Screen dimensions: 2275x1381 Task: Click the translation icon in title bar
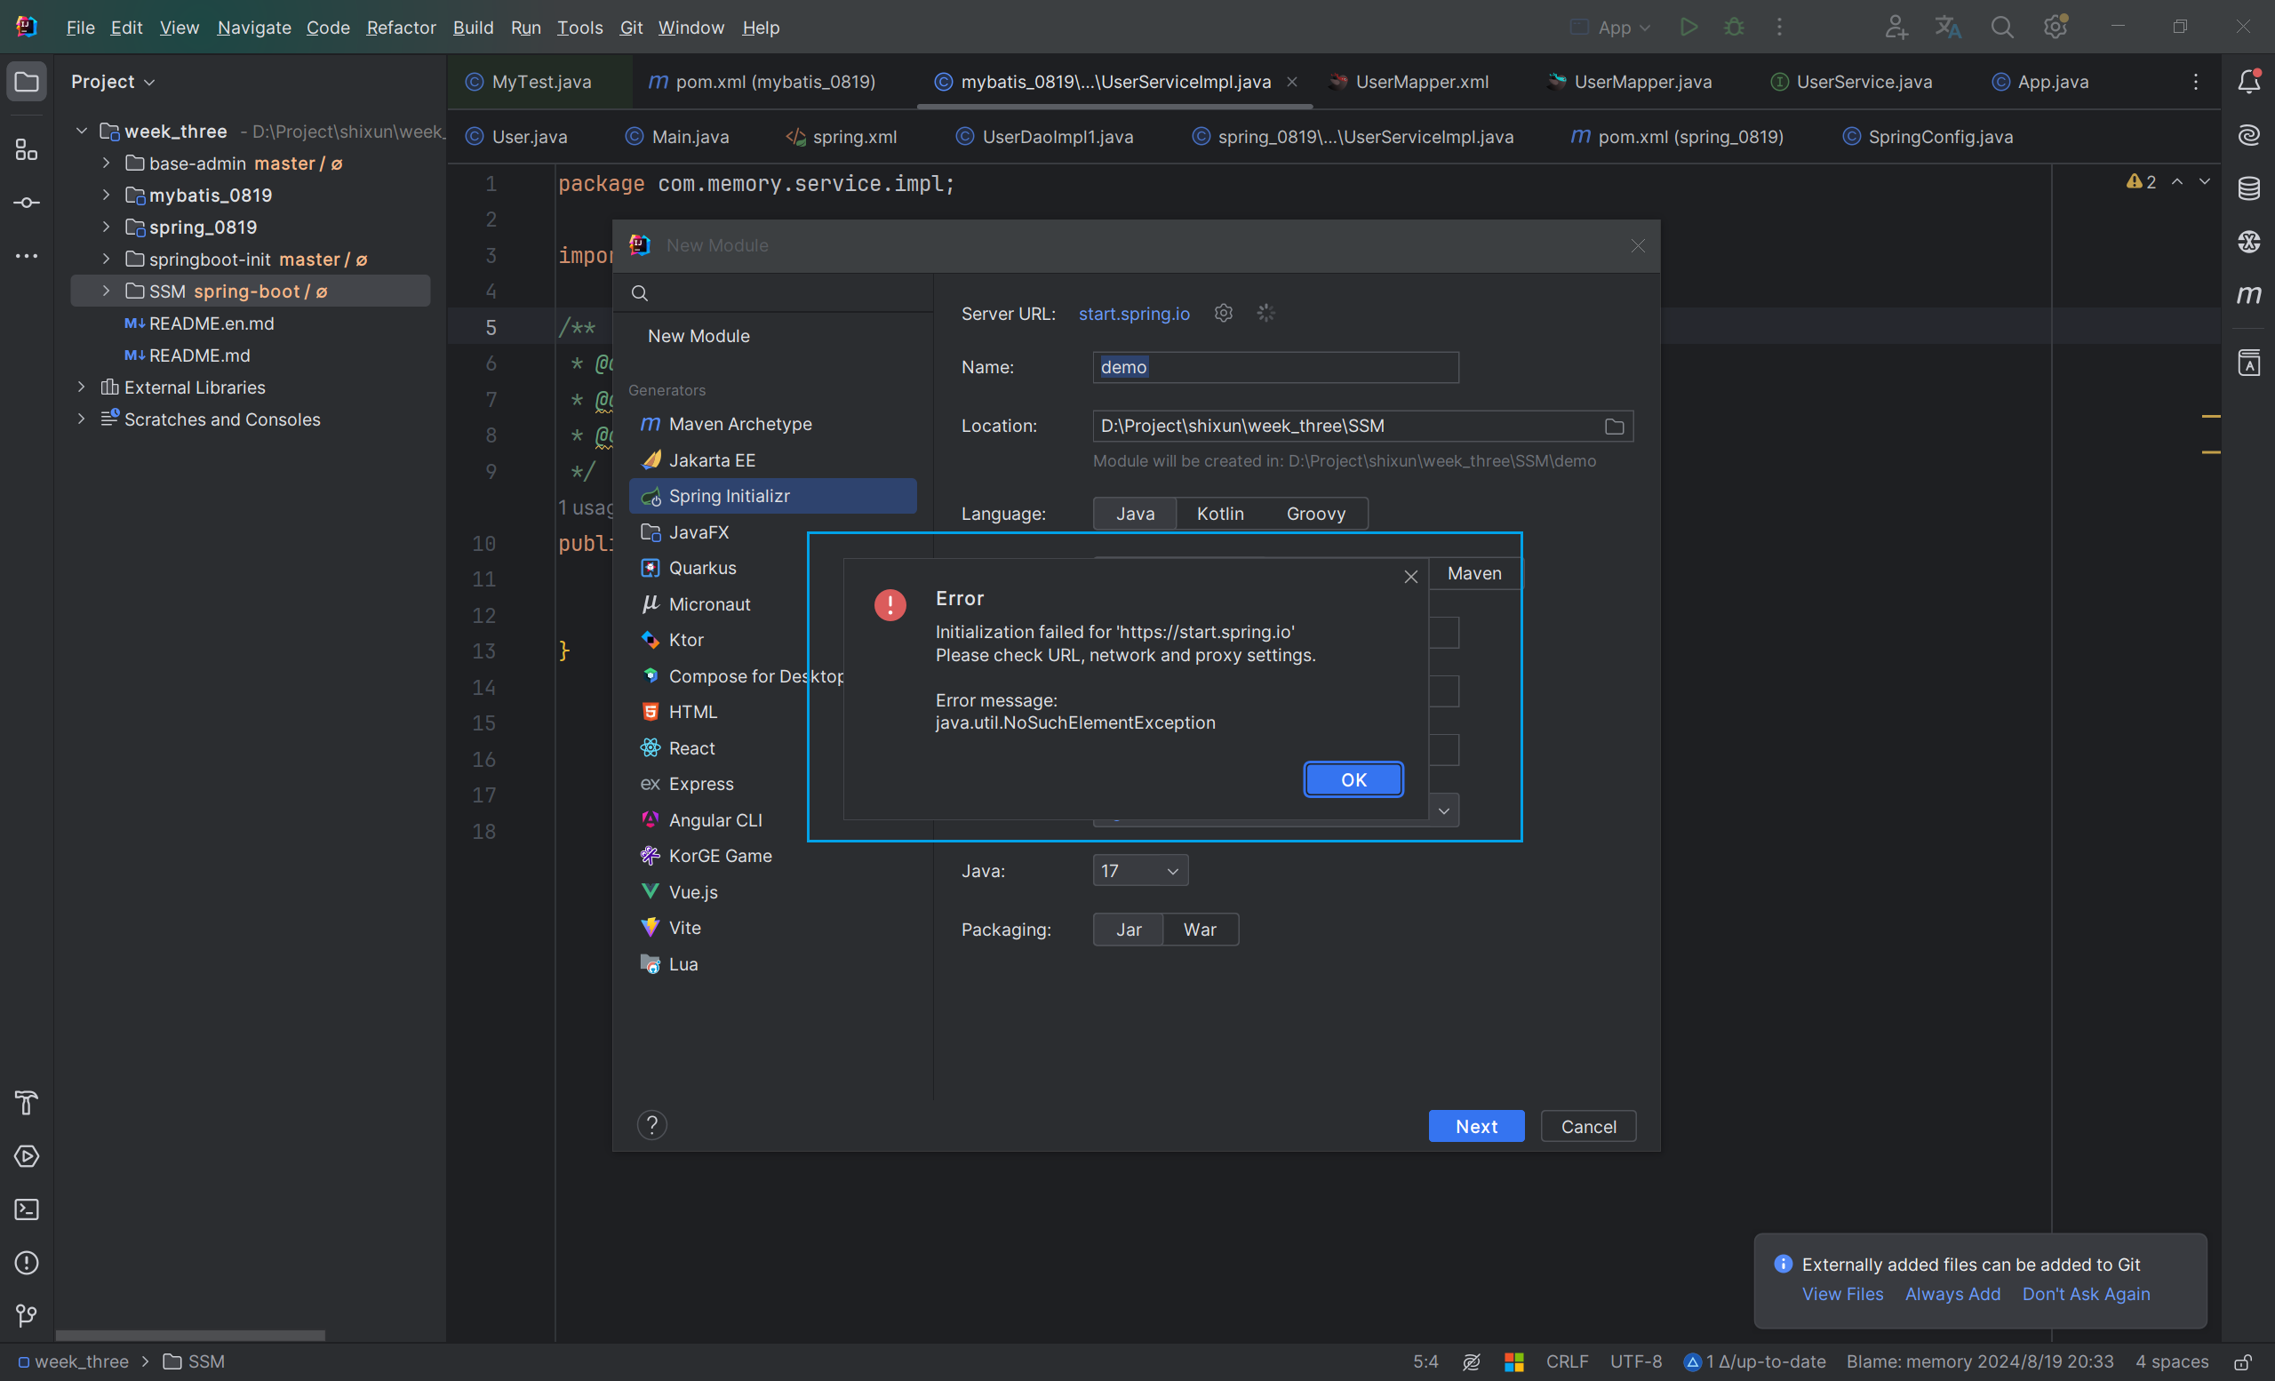(x=1948, y=27)
